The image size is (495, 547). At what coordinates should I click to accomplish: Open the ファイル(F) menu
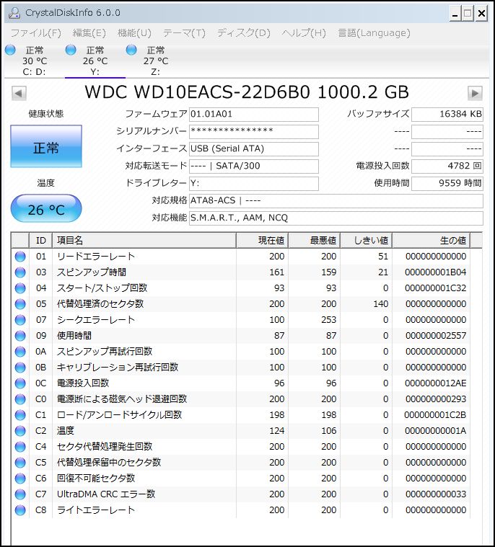[x=35, y=33]
